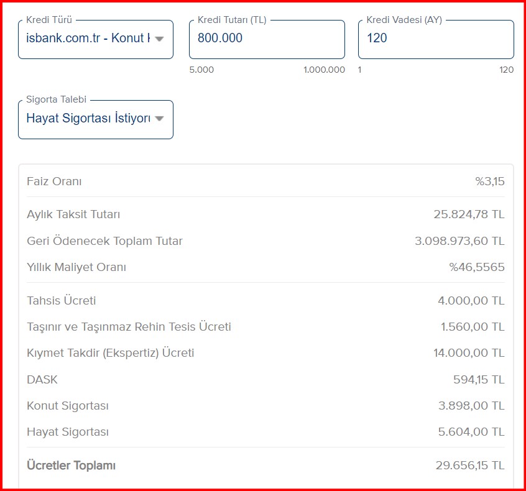Screen dimensions: 526x491
Task: Click the Kredi Türü dropdown arrow icon
Action: [x=159, y=39]
